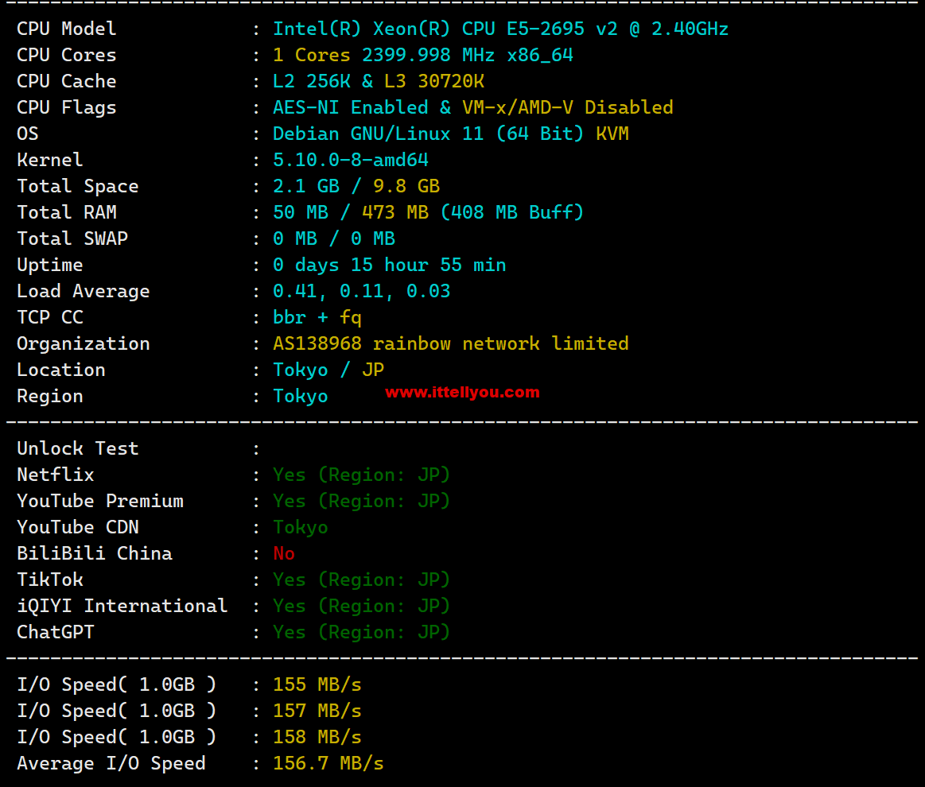Select the CPU Model value text

tap(500, 29)
